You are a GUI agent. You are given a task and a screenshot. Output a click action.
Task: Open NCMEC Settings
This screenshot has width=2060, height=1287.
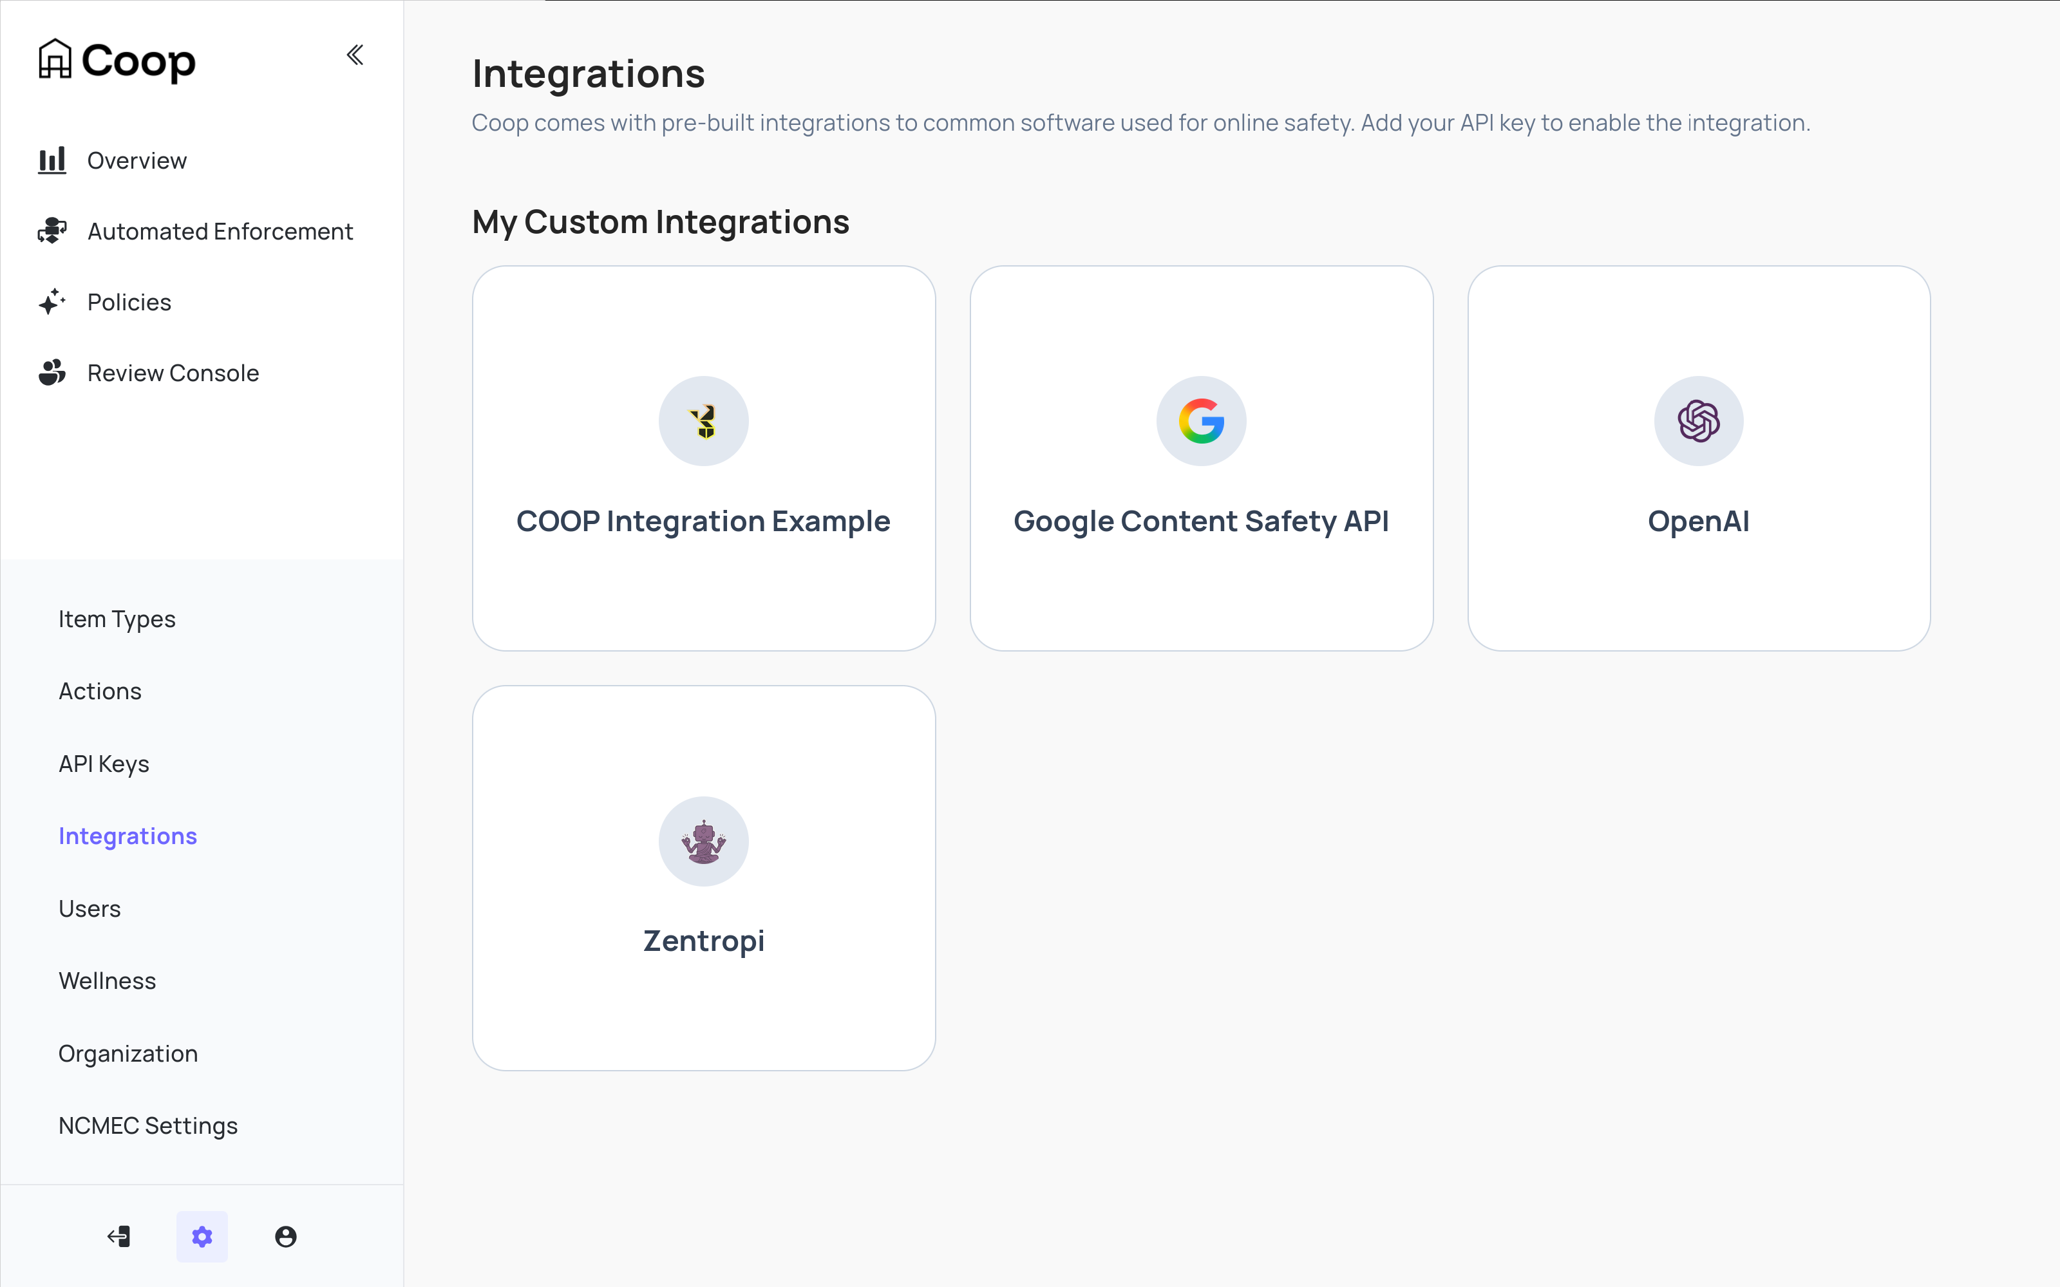click(148, 1125)
